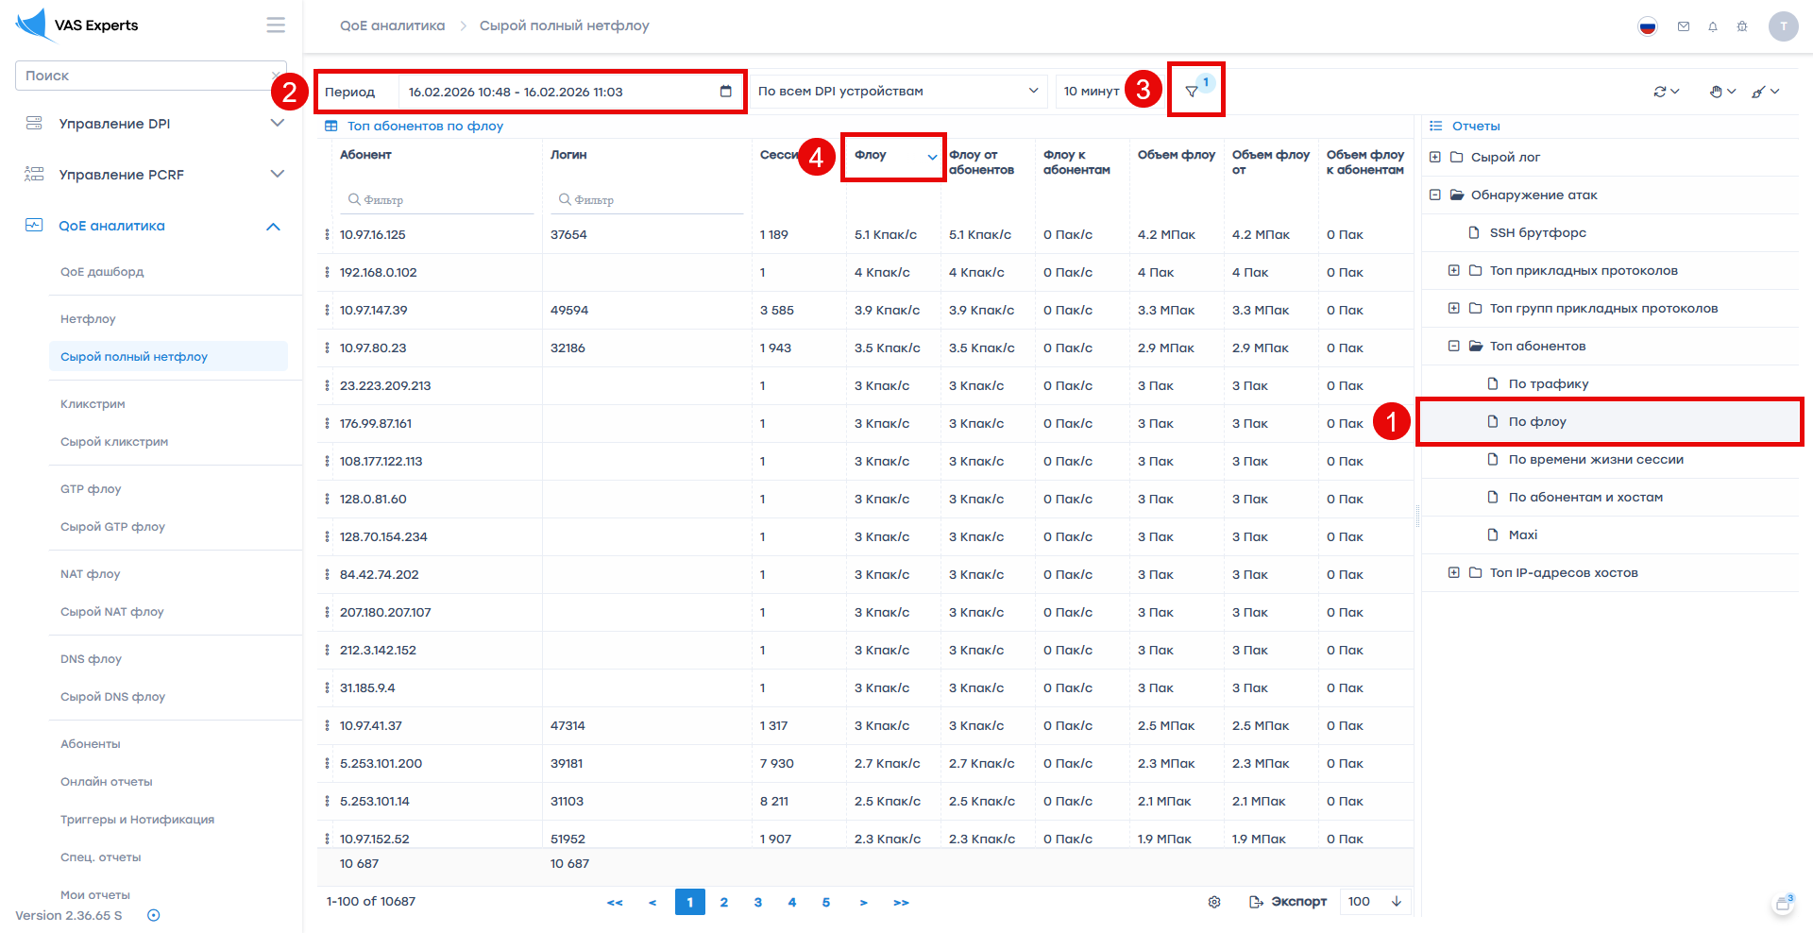Click the hamburger menu icon
This screenshot has height=933, width=1813.
(x=276, y=25)
